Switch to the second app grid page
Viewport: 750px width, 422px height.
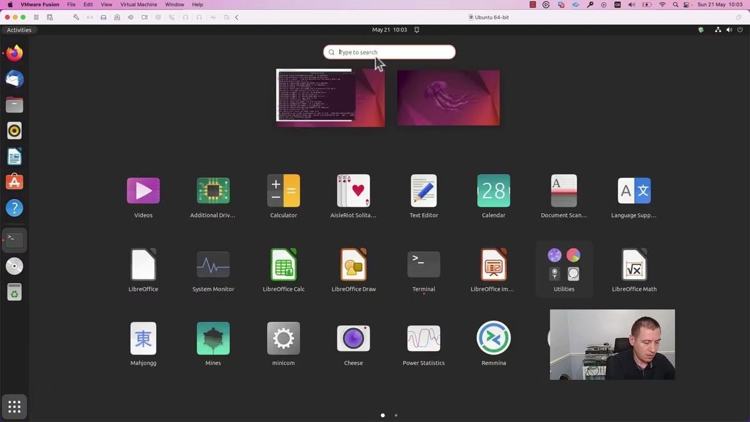point(396,416)
